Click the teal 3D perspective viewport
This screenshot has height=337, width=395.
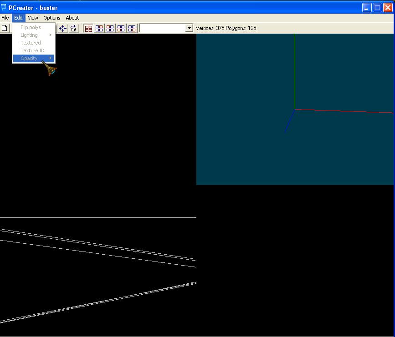(x=295, y=110)
